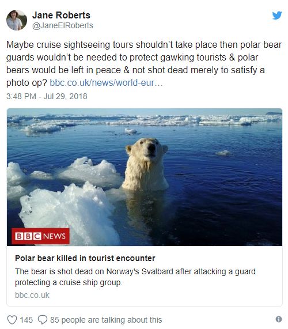Image resolution: width=288 pixels, height=329 pixels.
Task: Click the article description about Svalbard
Action: point(135,277)
